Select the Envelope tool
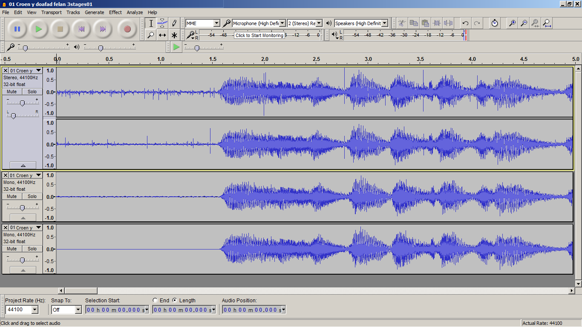Screen dimensions: 582x327 point(162,23)
